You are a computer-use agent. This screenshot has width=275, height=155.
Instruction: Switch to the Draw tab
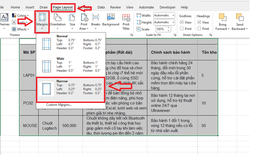[x=43, y=7]
